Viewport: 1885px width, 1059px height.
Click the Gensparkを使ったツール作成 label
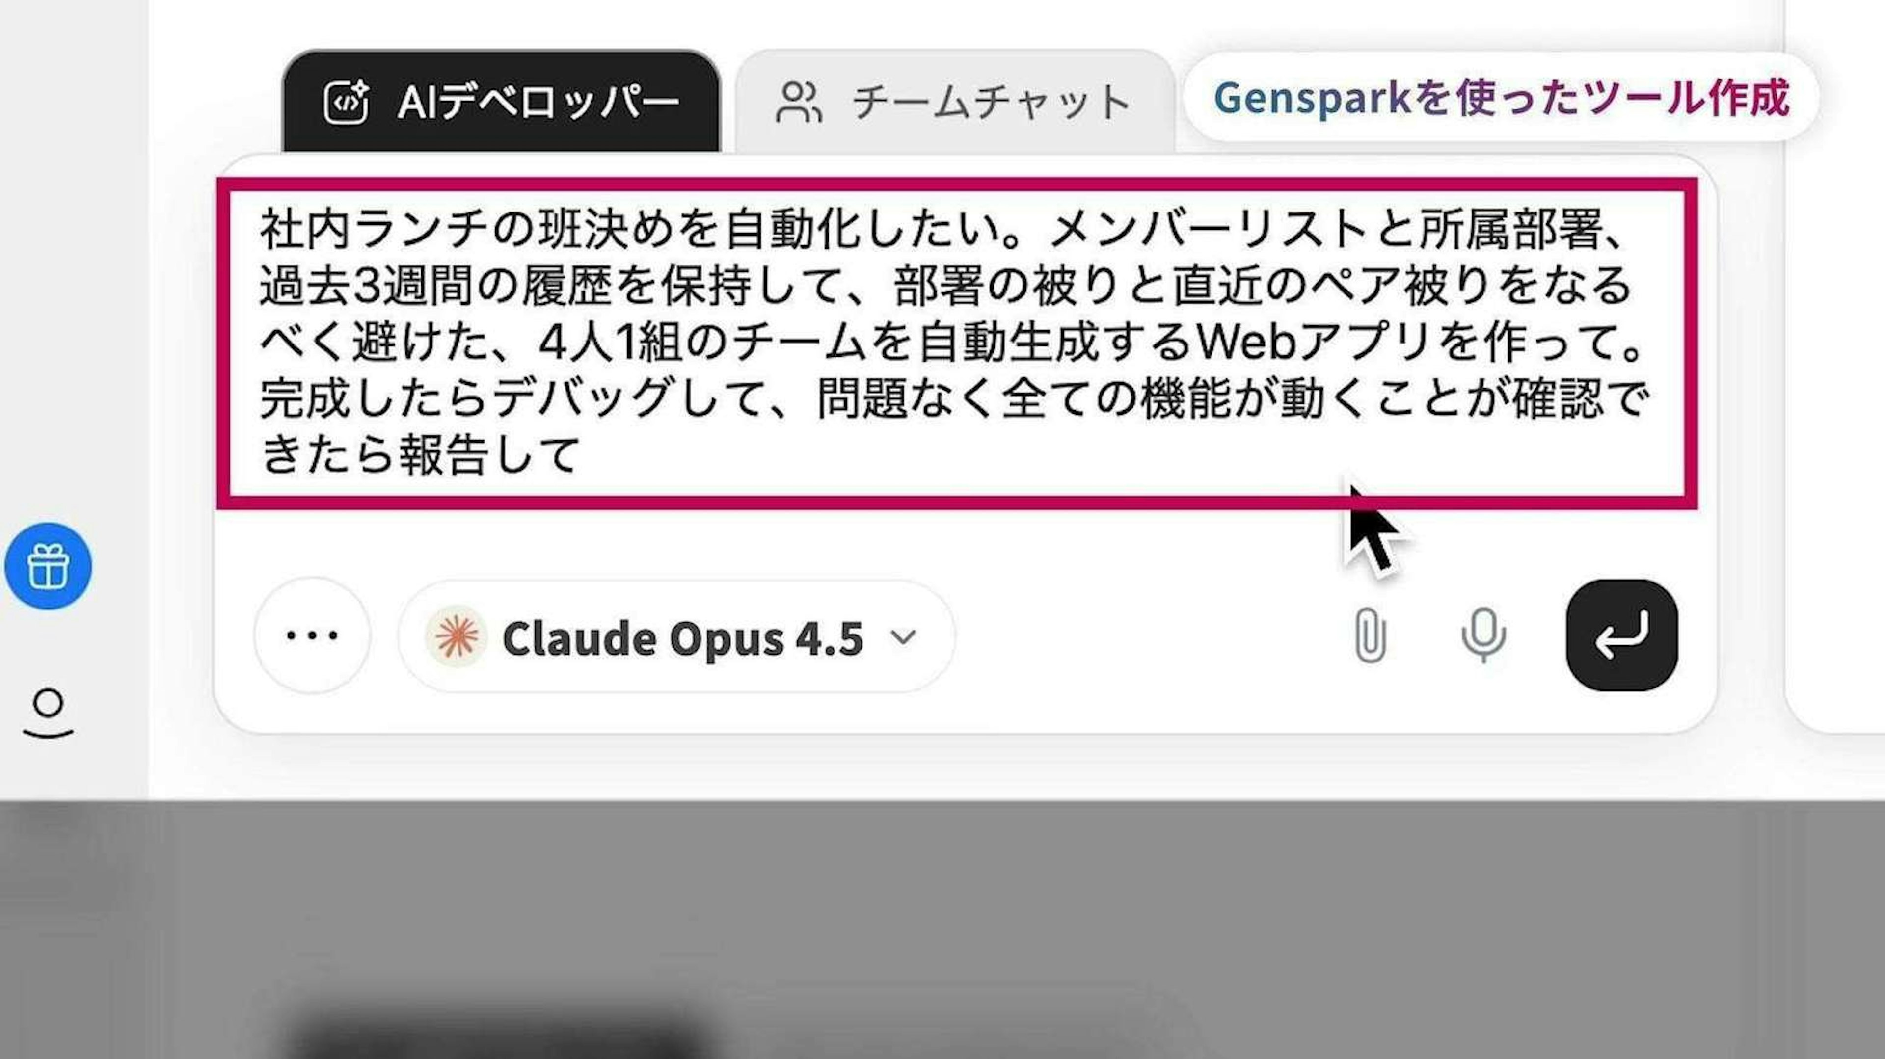1502,97
